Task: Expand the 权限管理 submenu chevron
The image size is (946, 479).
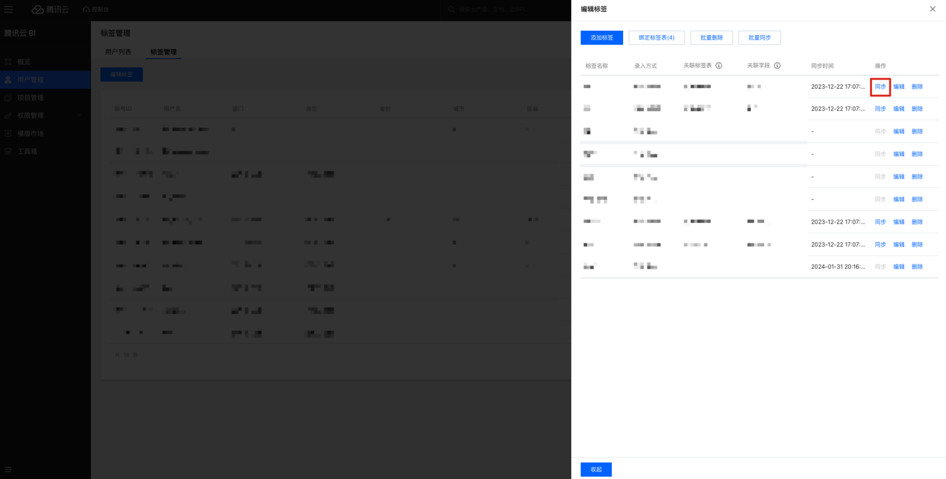Action: [80, 115]
